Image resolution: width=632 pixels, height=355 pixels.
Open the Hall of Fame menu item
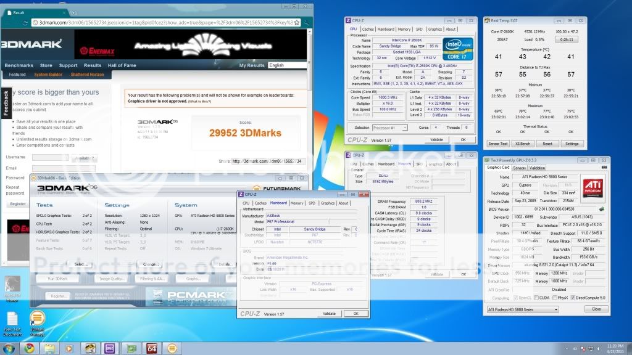point(121,65)
